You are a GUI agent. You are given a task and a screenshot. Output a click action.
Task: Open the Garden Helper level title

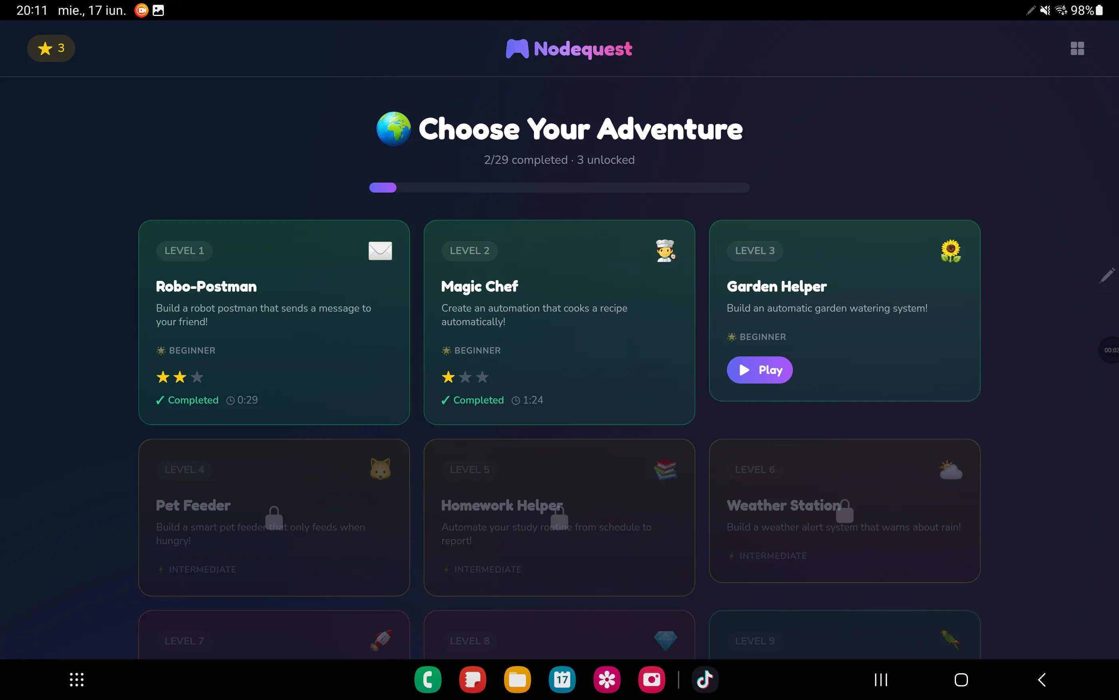[x=777, y=286]
